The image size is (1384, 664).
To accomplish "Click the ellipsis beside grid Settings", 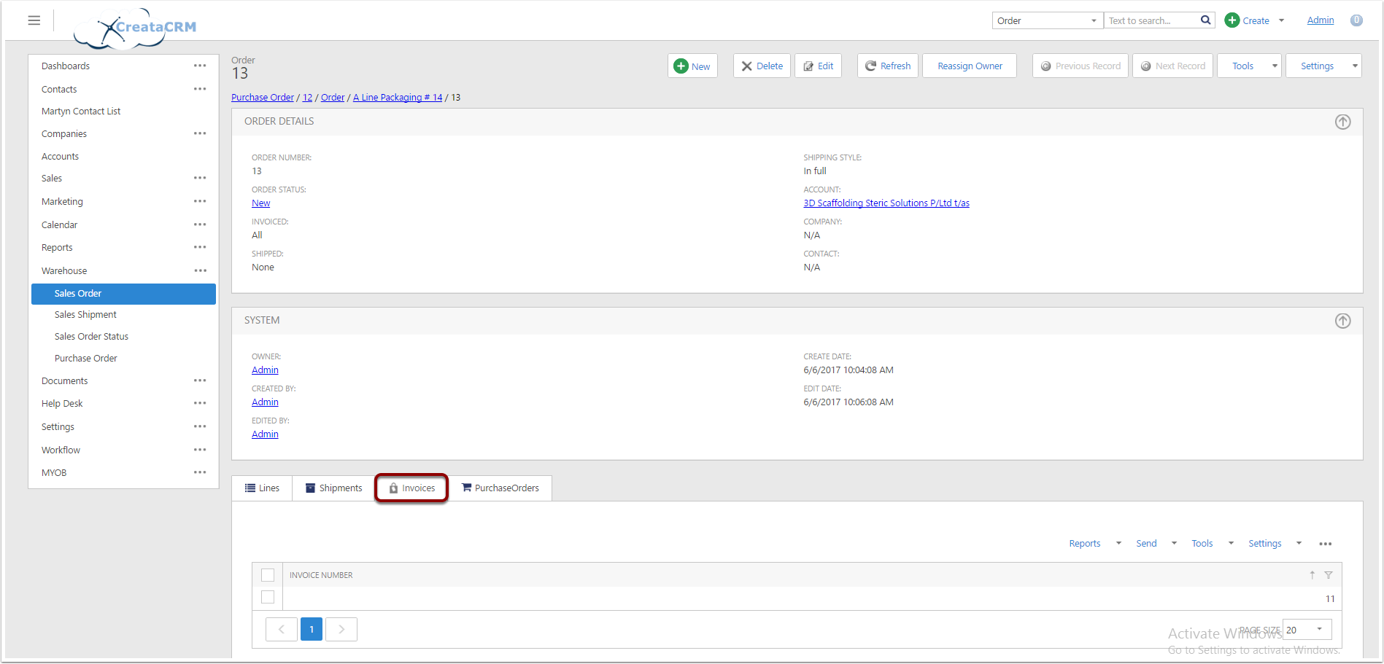I will [1326, 544].
